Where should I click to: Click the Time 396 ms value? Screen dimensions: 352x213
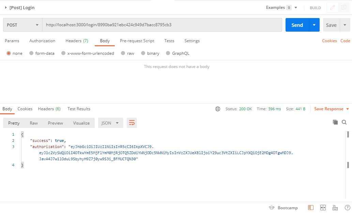click(274, 109)
